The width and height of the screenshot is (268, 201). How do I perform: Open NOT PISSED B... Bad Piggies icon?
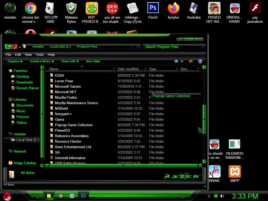point(92,13)
